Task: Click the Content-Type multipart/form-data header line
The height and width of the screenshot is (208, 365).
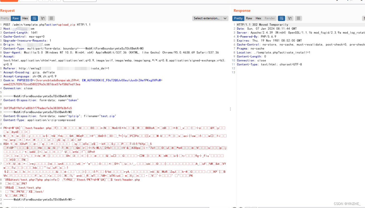Action: (x=73, y=49)
